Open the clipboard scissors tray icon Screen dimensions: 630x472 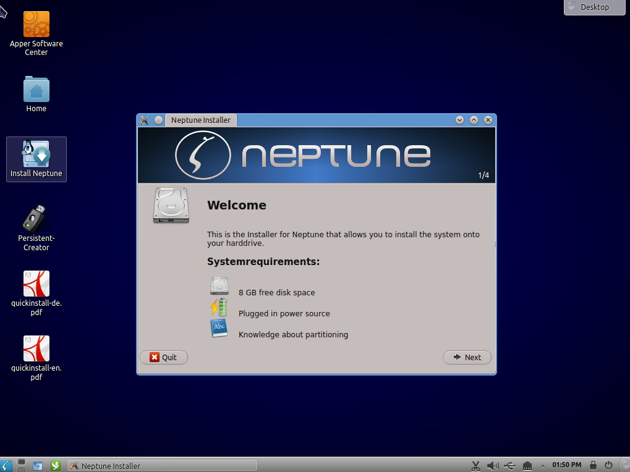[475, 466]
